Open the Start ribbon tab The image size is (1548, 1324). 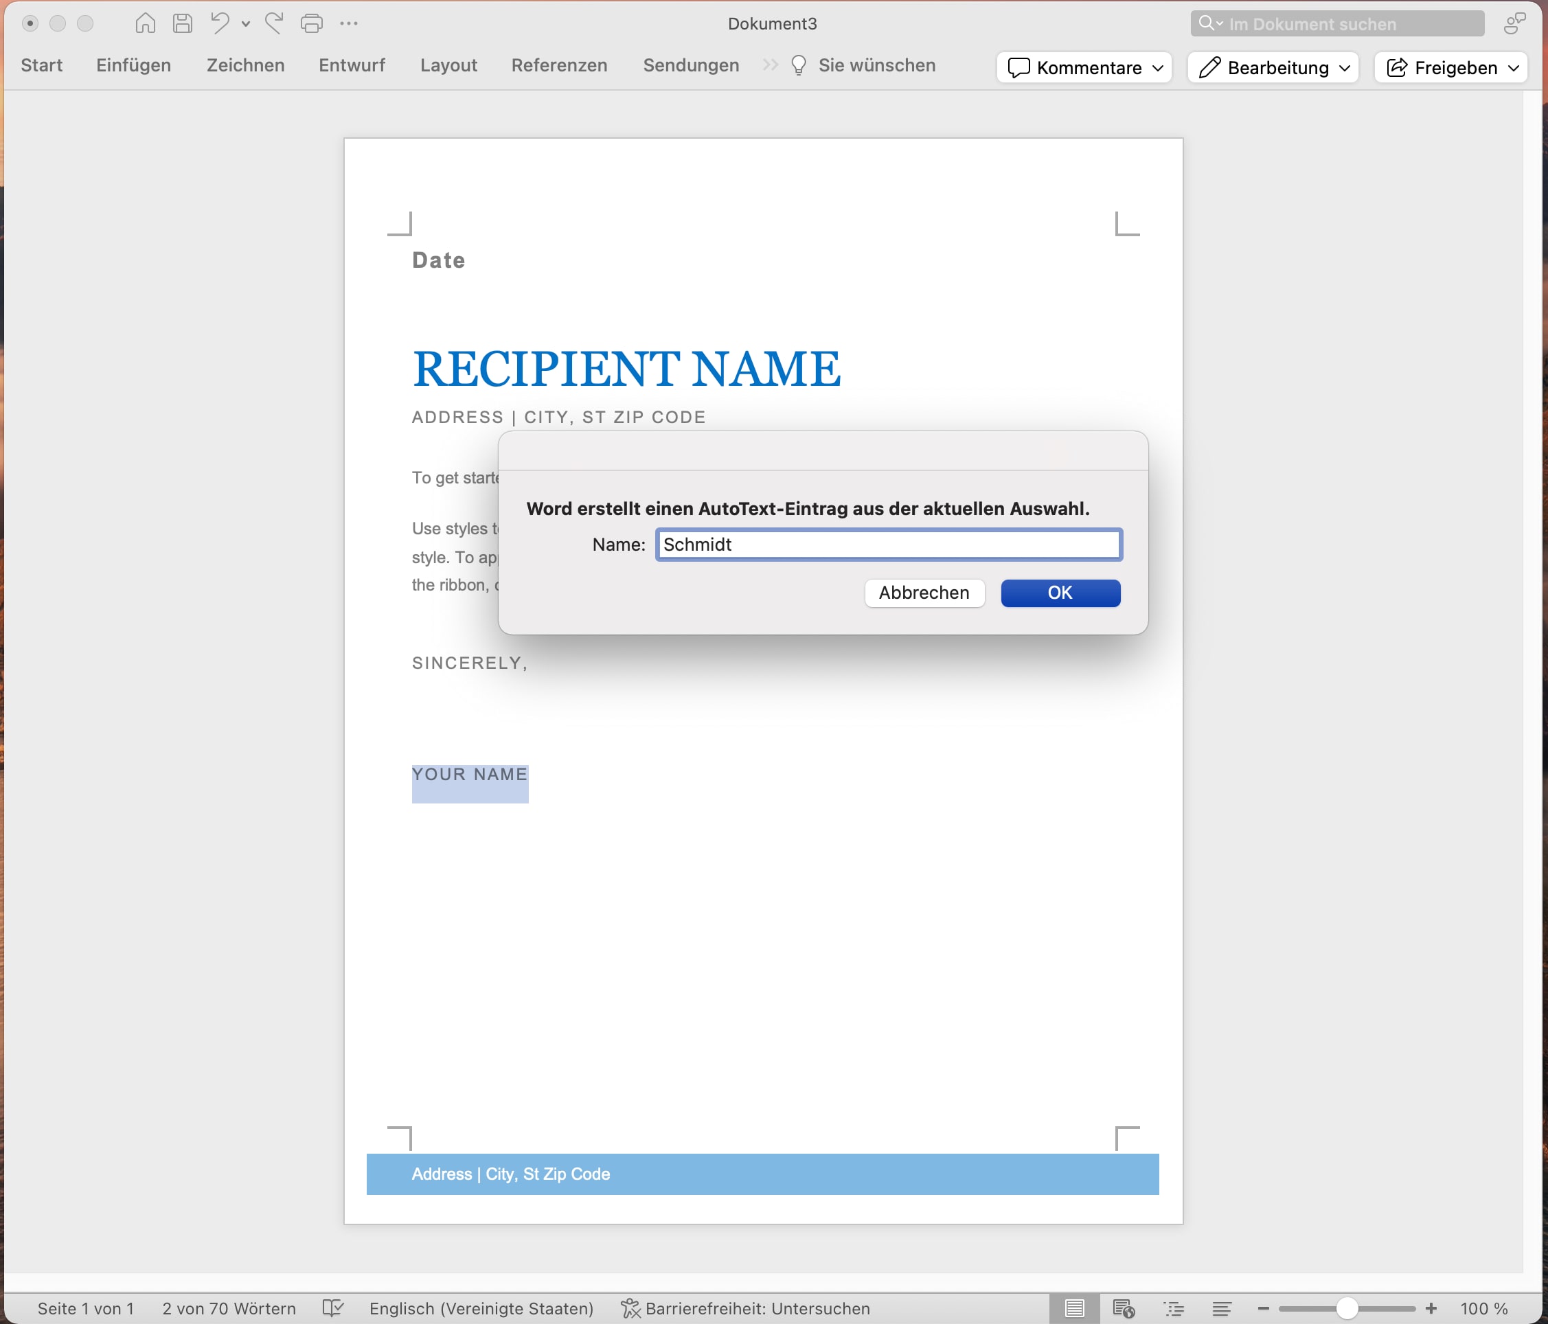point(42,65)
